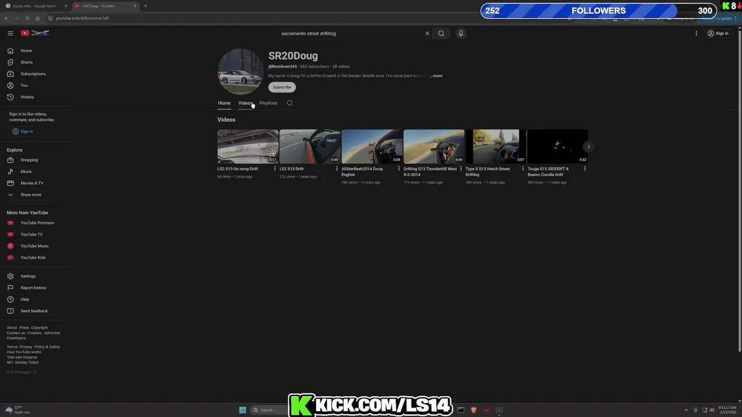
Task: Click the magnifier search button
Action: 441,33
